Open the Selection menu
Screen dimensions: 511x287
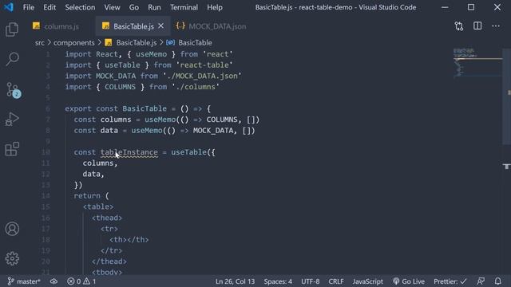tap(80, 7)
